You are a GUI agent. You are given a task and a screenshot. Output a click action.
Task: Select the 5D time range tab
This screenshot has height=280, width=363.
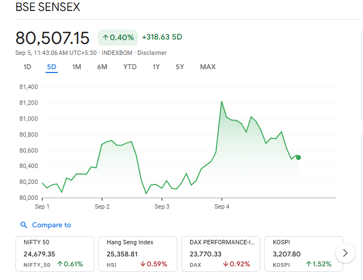click(52, 67)
